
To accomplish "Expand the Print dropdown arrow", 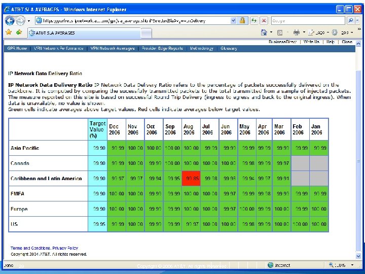I will pyautogui.click(x=304, y=32).
